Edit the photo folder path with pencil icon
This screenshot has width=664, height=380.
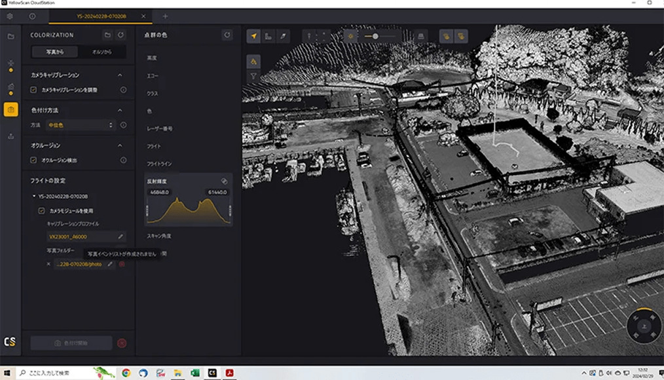[110, 264]
